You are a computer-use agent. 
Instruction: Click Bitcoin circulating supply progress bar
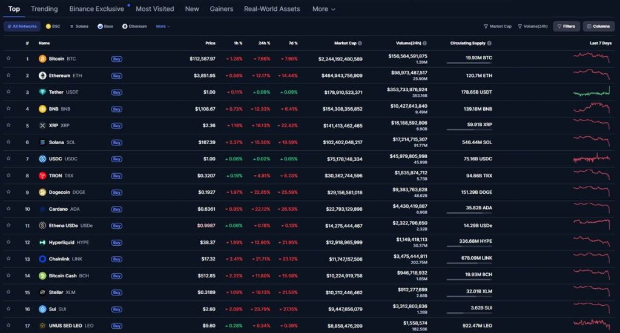click(x=469, y=63)
